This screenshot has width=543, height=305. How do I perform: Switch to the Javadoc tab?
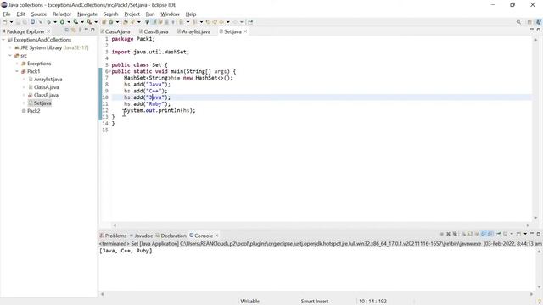pyautogui.click(x=142, y=236)
